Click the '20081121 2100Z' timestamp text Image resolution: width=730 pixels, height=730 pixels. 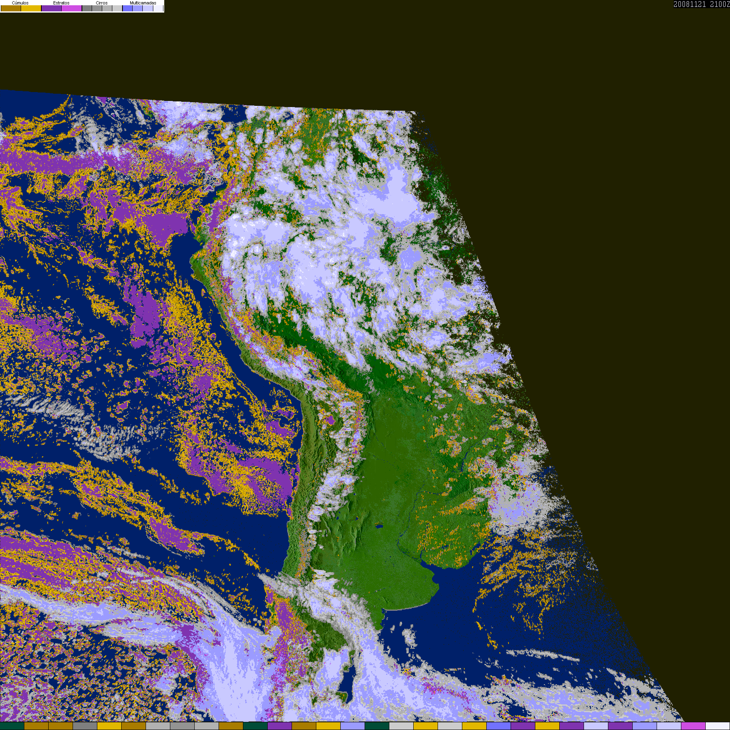point(702,4)
